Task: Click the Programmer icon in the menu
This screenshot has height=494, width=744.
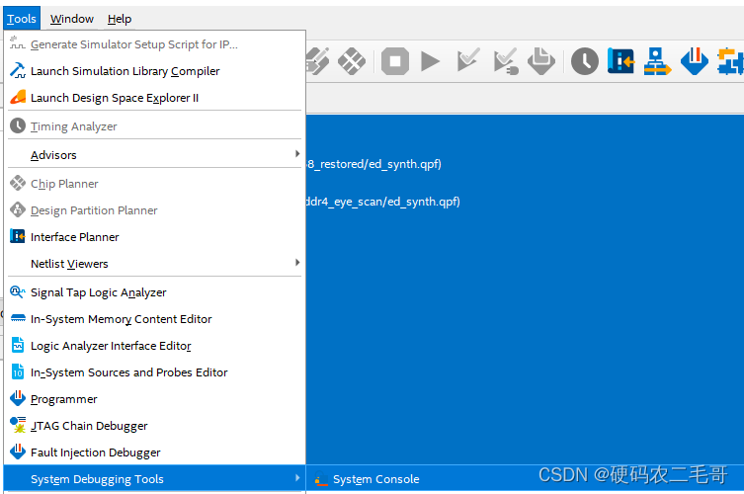Action: [18, 398]
